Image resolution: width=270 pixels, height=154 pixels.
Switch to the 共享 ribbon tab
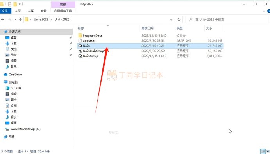click(x=30, y=11)
